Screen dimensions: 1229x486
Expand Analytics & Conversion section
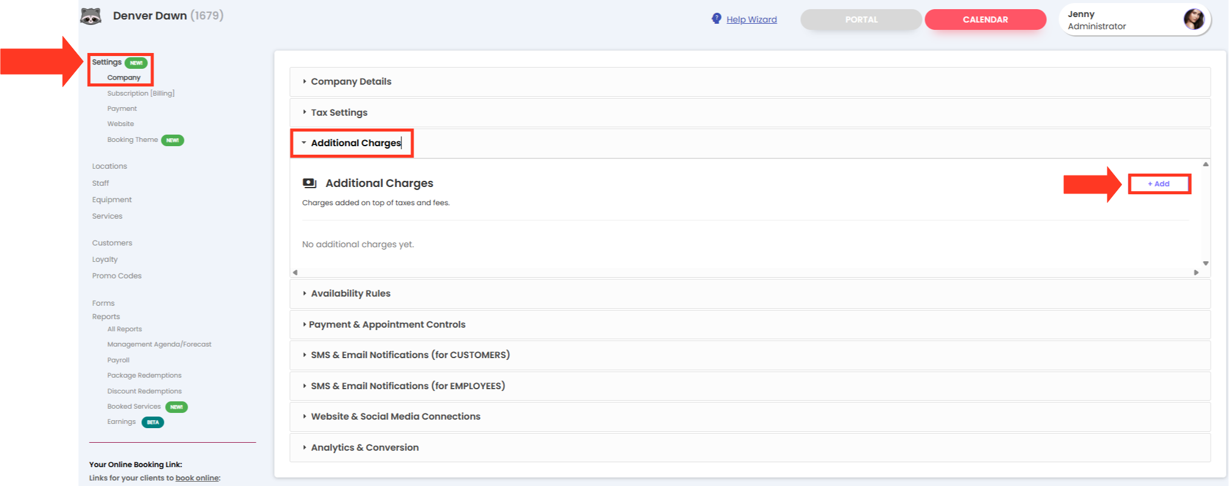pos(750,448)
